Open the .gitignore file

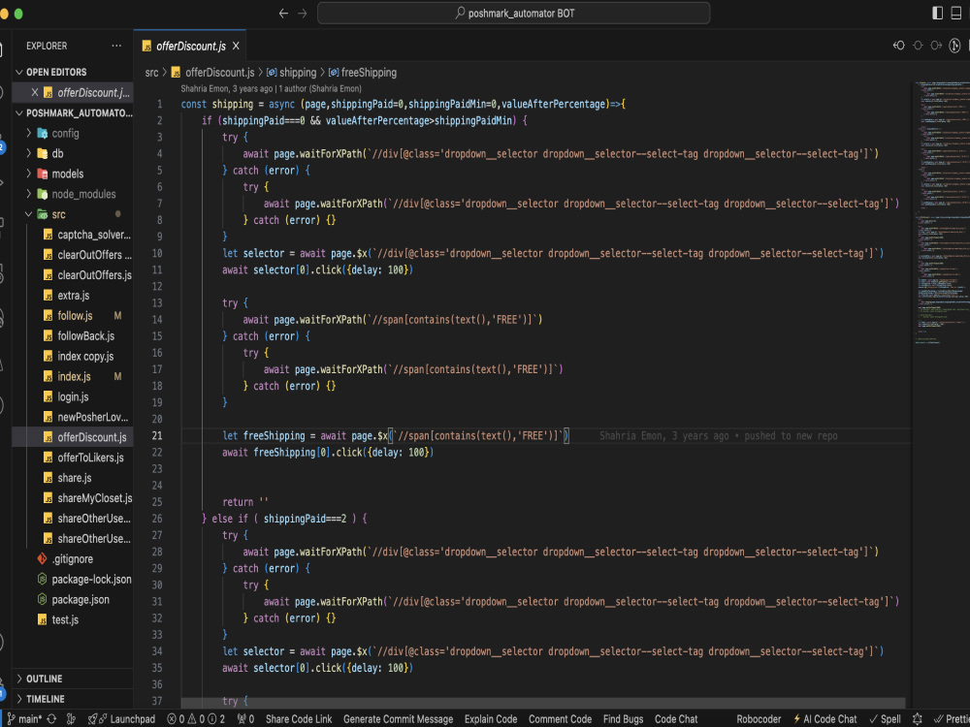tap(73, 559)
